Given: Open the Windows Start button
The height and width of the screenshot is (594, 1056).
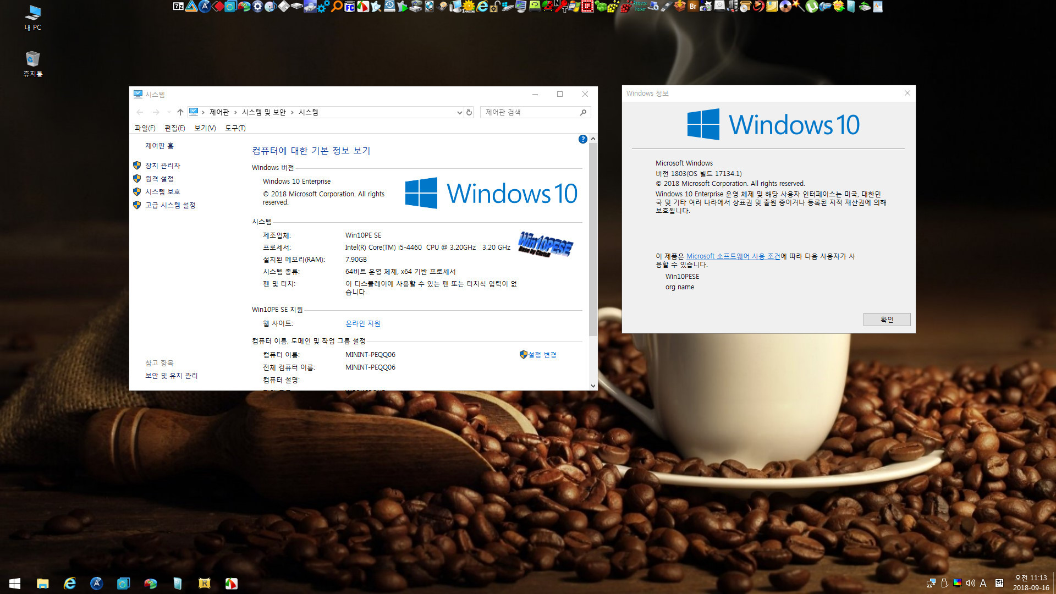Looking at the screenshot, I should click(x=15, y=583).
